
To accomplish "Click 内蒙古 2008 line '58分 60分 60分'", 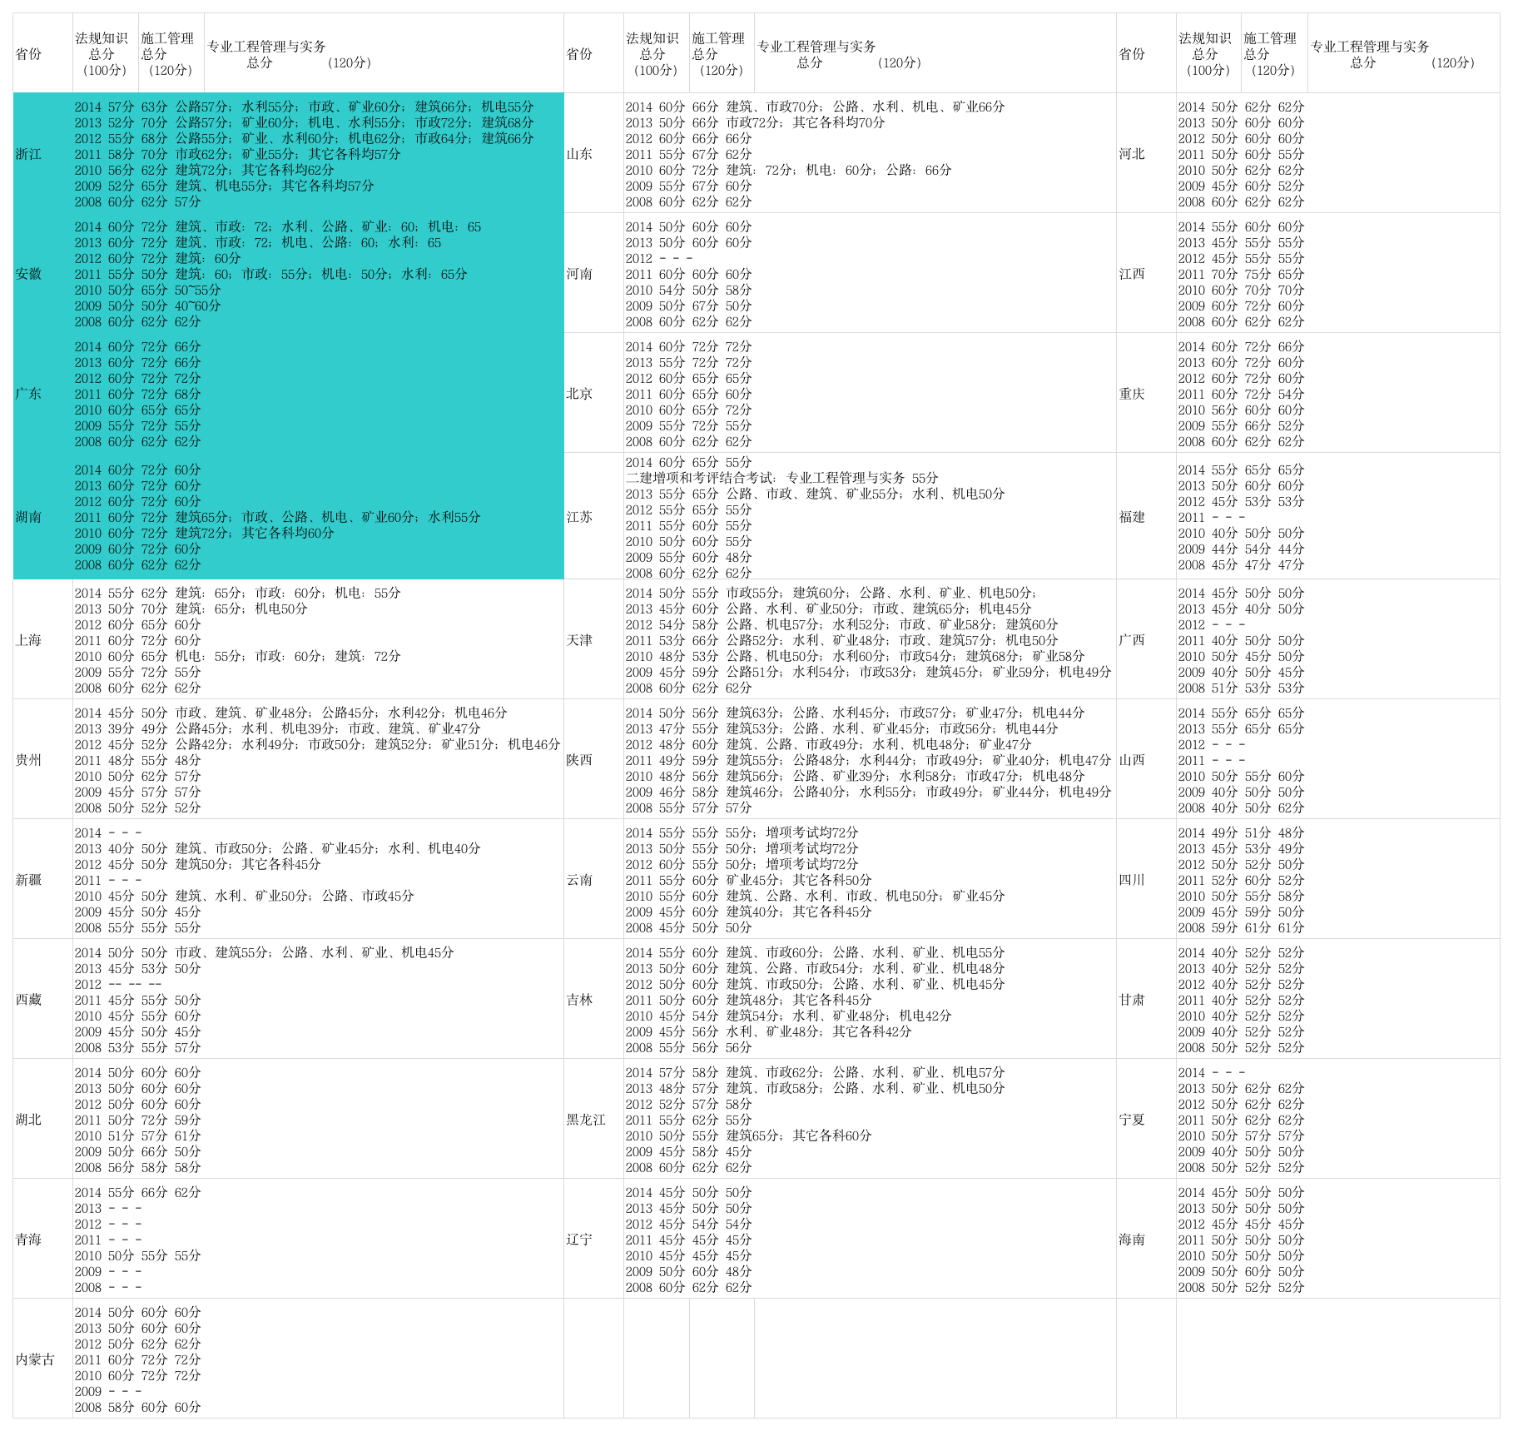I will click(x=138, y=1407).
